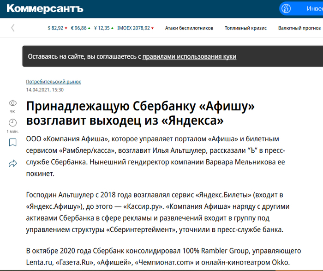
Task: Click the Инвестиции round emblem icon
Action: point(286,9)
